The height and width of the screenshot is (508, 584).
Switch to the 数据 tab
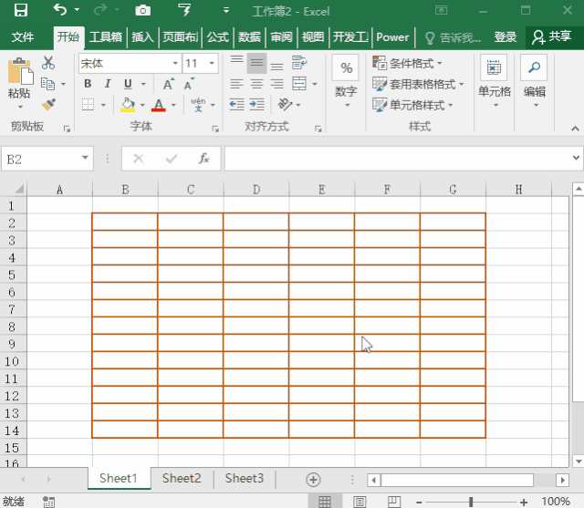[249, 36]
